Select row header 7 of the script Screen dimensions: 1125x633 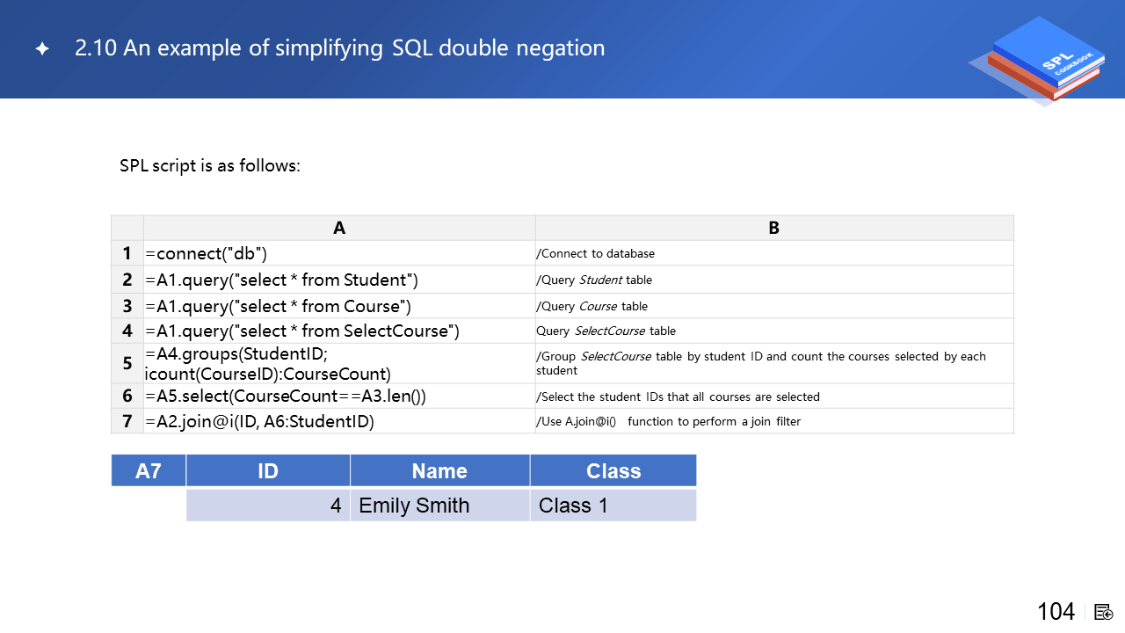click(x=127, y=421)
